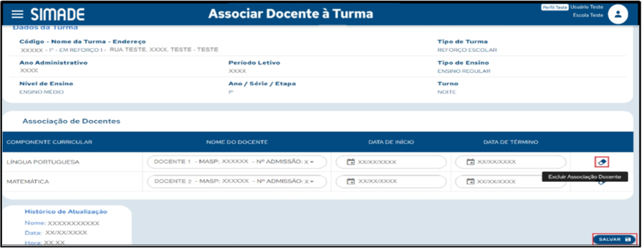Screen dimensions: 642x248
Task: Click the Escola Teste label
Action: 588,16
